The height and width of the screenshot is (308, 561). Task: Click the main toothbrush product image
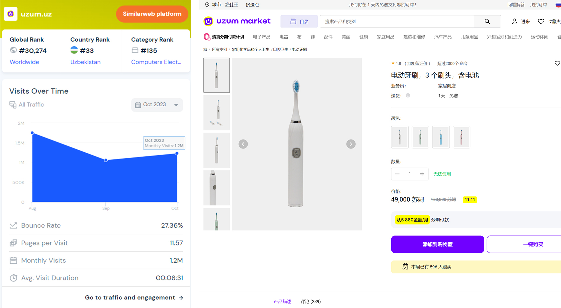pos(297,144)
